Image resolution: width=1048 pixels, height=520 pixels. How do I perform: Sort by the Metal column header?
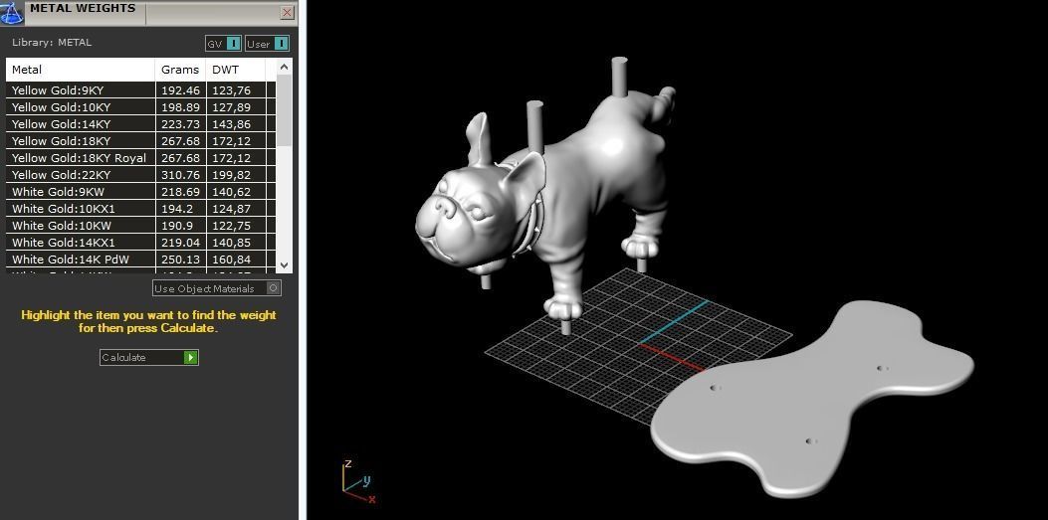point(81,70)
